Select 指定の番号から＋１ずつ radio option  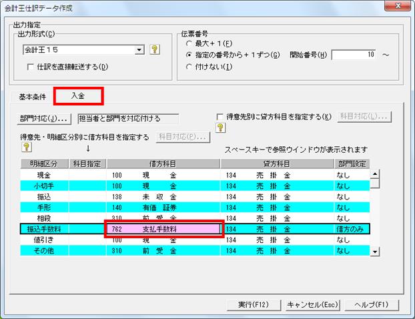[189, 55]
